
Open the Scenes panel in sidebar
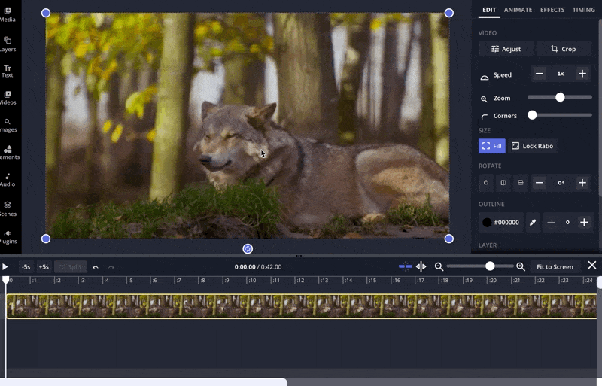[x=8, y=207]
